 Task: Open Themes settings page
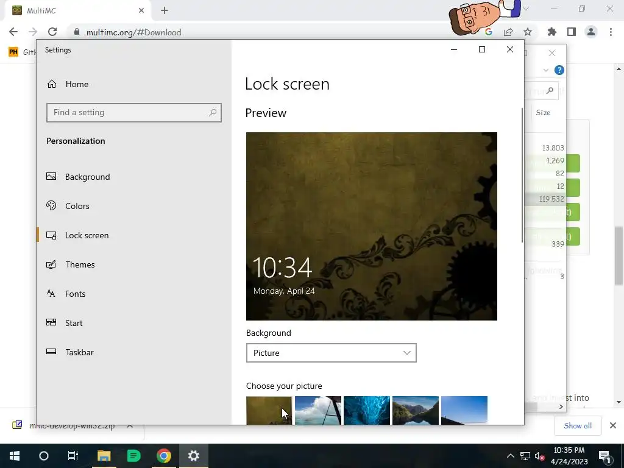tap(71, 264)
